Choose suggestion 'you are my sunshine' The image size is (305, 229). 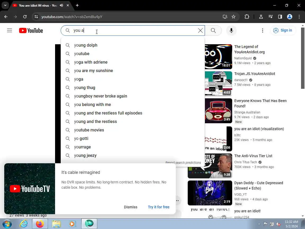click(x=133, y=71)
